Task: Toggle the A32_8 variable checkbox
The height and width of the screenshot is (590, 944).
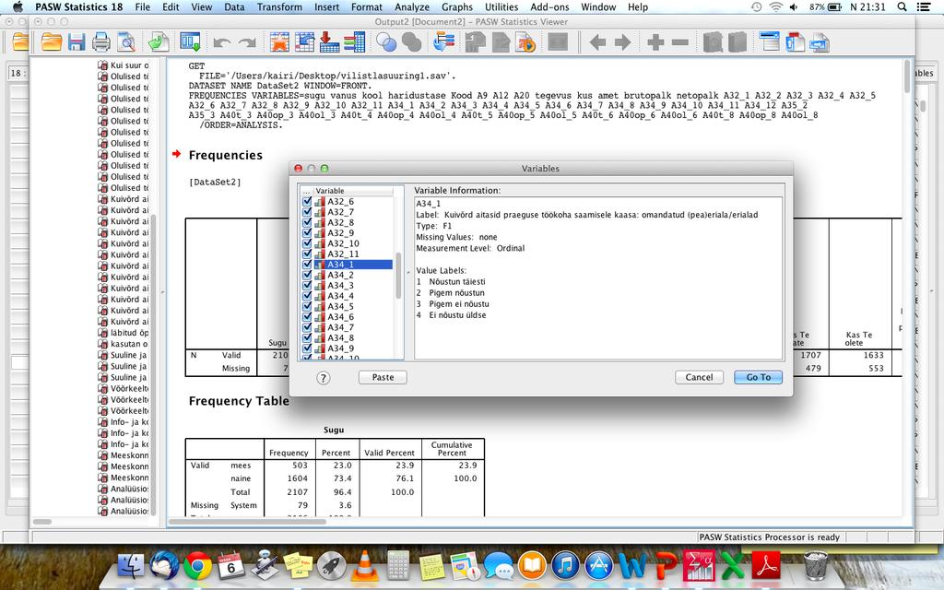Action: (x=307, y=222)
